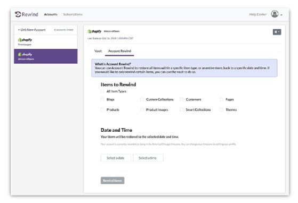
Task: Click the Shopify logo in main header
Action: [94, 31]
